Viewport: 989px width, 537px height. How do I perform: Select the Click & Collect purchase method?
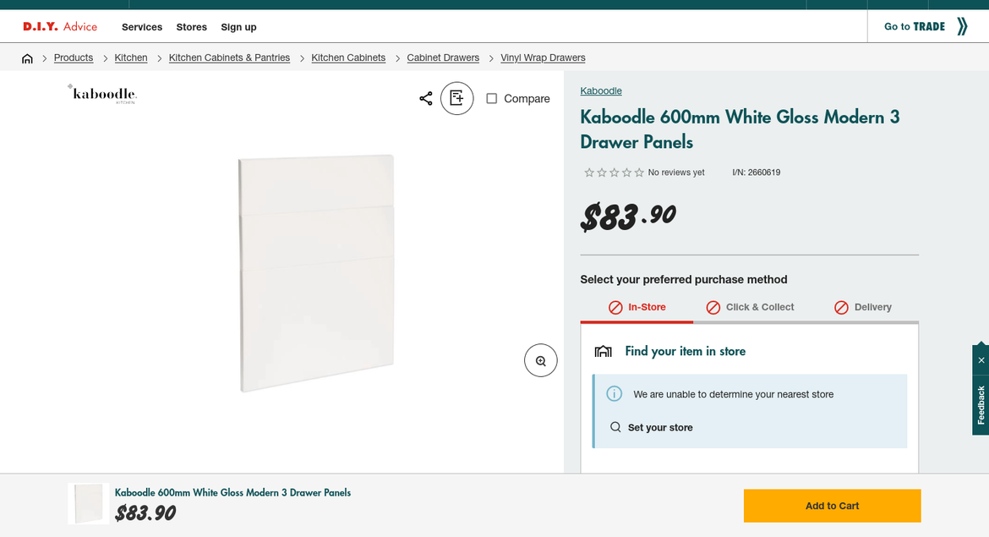751,307
